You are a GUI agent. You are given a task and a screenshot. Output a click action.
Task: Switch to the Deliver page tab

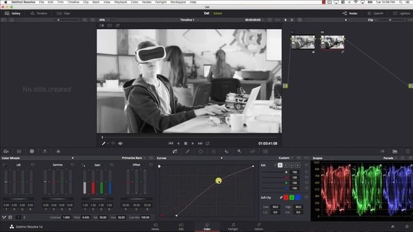point(259,227)
